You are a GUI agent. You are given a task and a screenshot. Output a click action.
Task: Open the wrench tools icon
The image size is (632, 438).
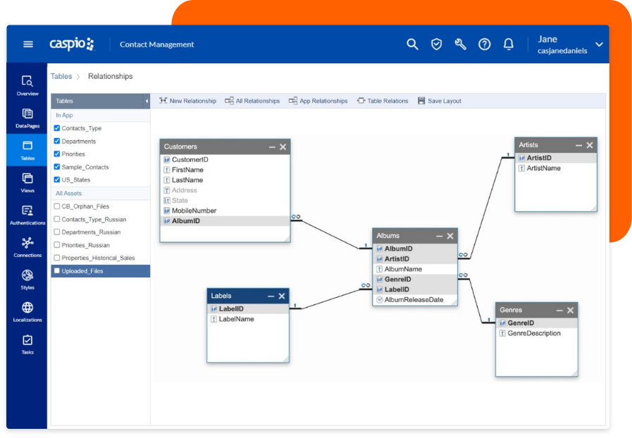click(x=460, y=44)
